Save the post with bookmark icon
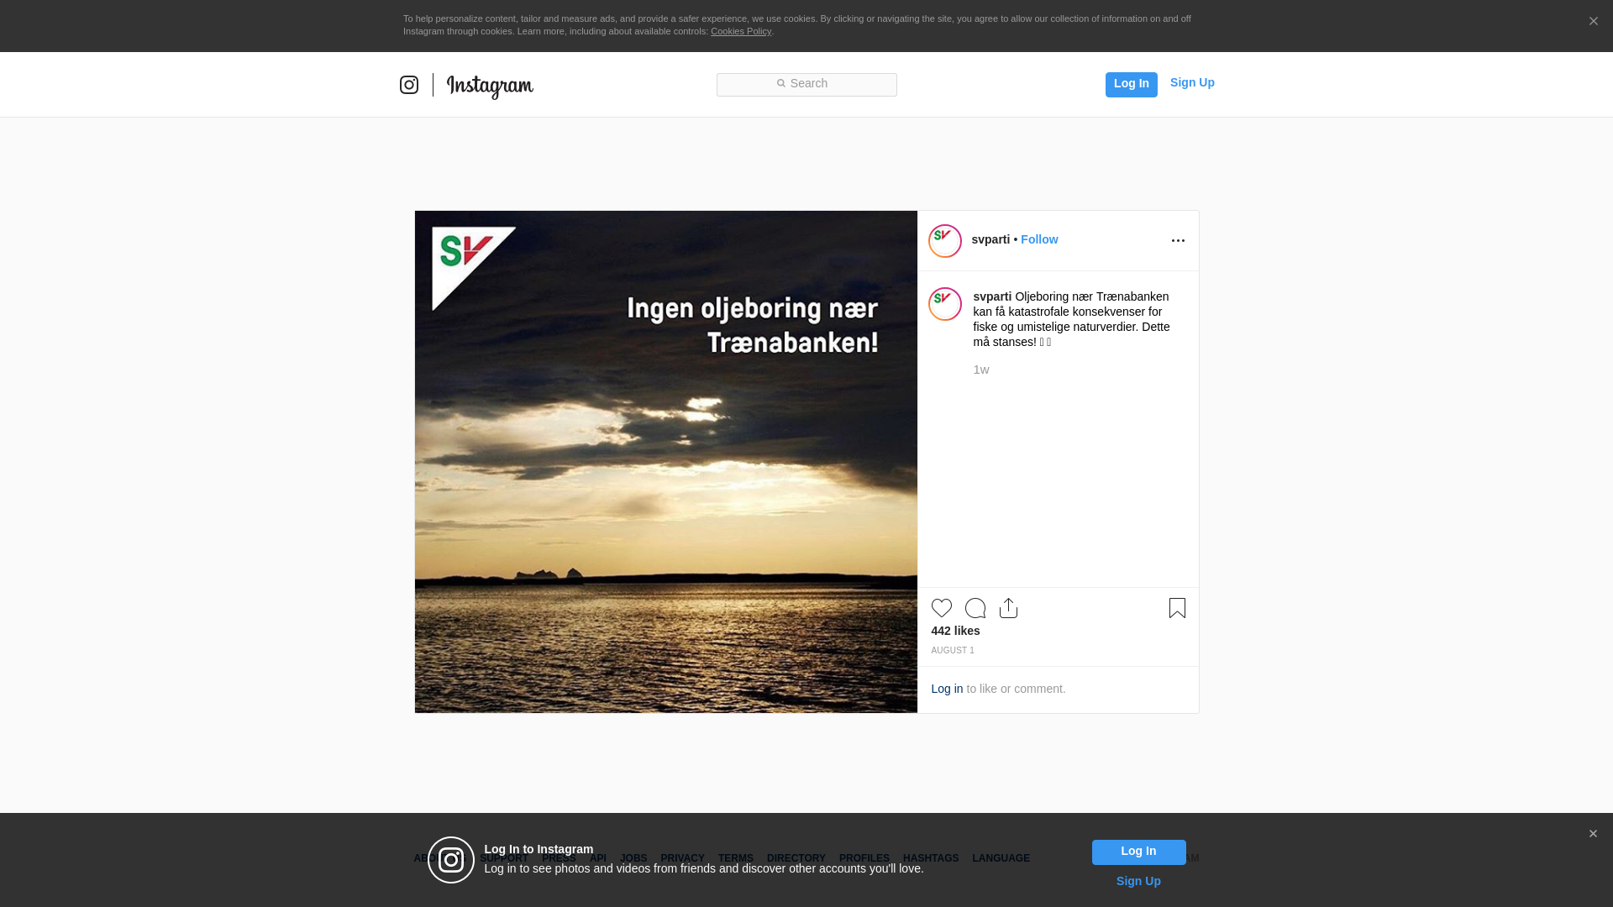Screen dimensions: 1613x907 tap(1177, 608)
